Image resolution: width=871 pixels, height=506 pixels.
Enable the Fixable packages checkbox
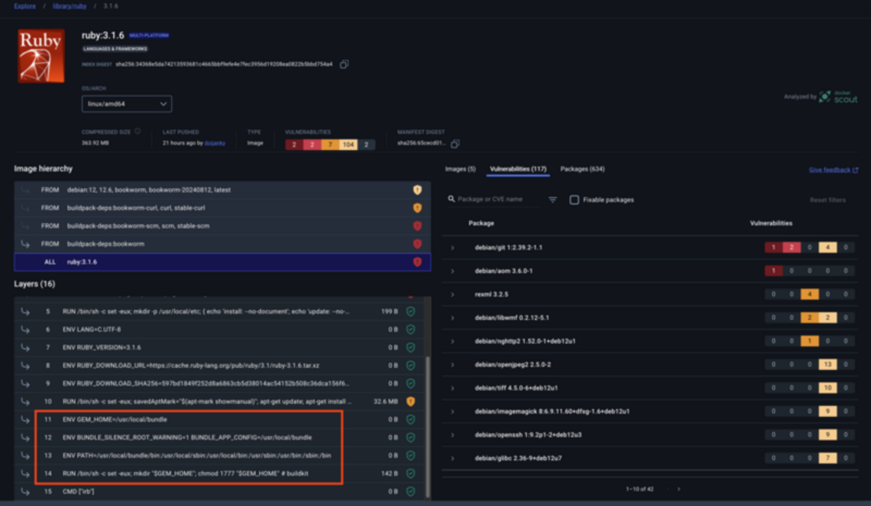[574, 199]
